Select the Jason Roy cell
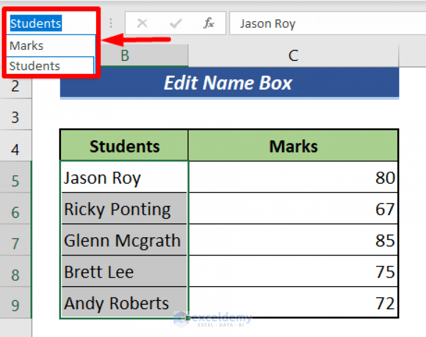The width and height of the screenshot is (426, 337). click(x=124, y=177)
